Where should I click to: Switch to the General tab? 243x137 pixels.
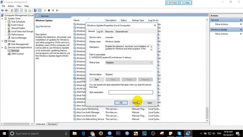91,31
